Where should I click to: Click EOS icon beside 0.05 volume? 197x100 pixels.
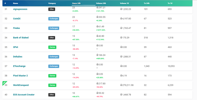tap(97, 74)
